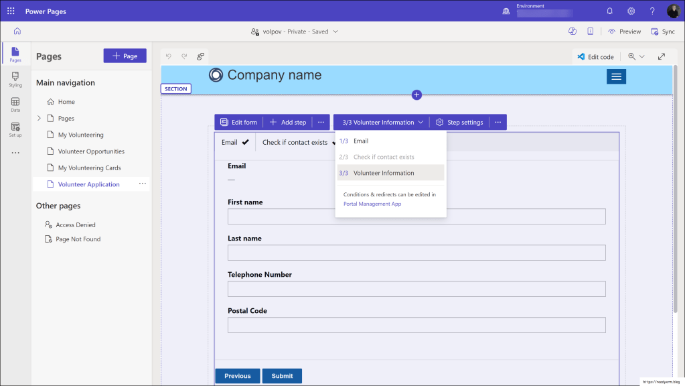Click the blue plus add section button
Image resolution: width=685 pixels, height=386 pixels.
point(416,95)
